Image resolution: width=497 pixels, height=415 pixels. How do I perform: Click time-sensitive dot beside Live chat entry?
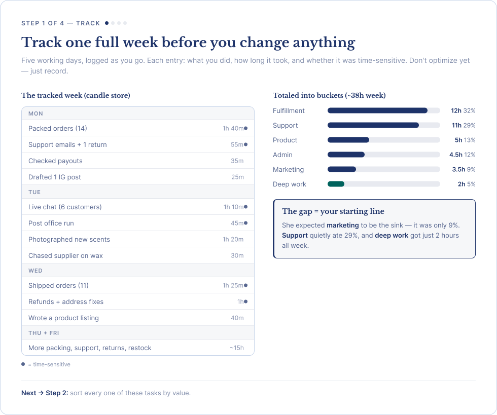(245, 207)
